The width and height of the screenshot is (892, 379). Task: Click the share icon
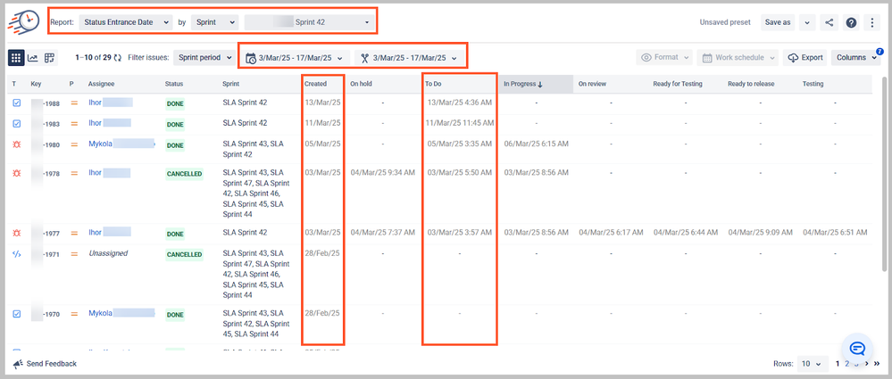coord(829,22)
